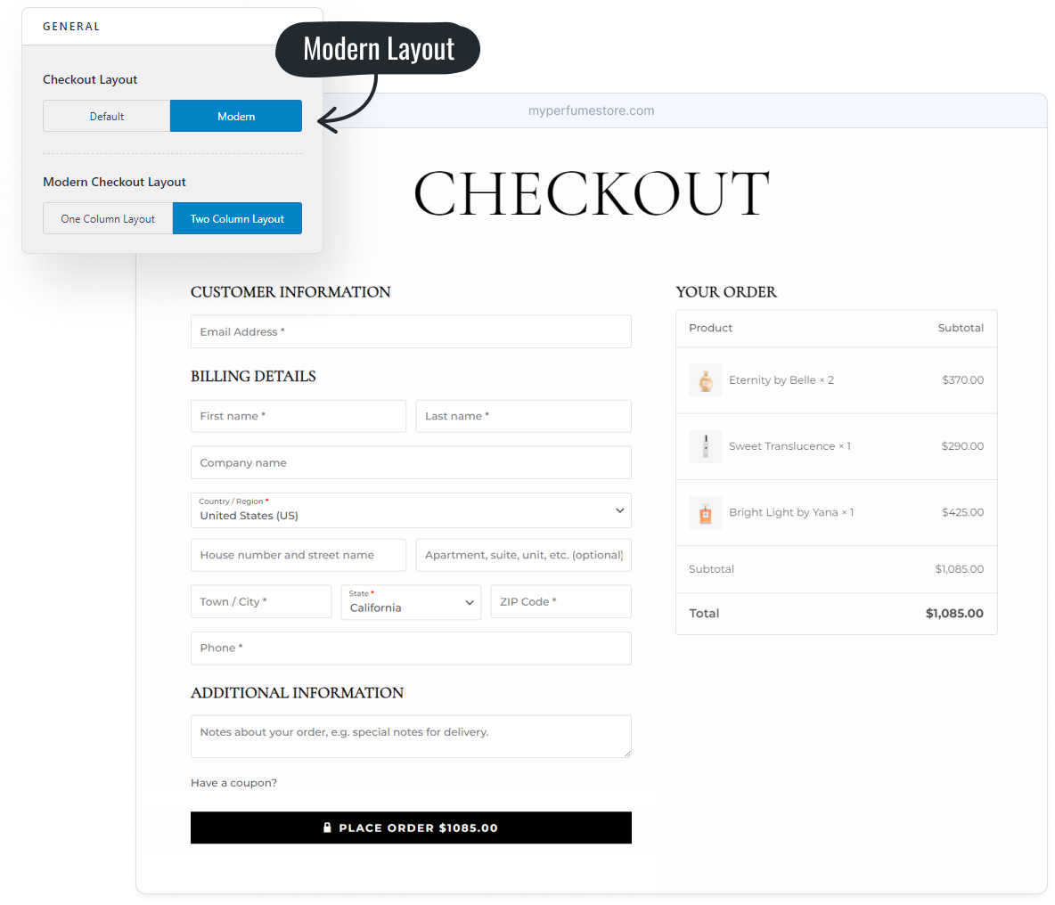Screen dimensions: 1055x905
Task: Click the $370.00 subtotal value
Action: pyautogui.click(x=963, y=379)
